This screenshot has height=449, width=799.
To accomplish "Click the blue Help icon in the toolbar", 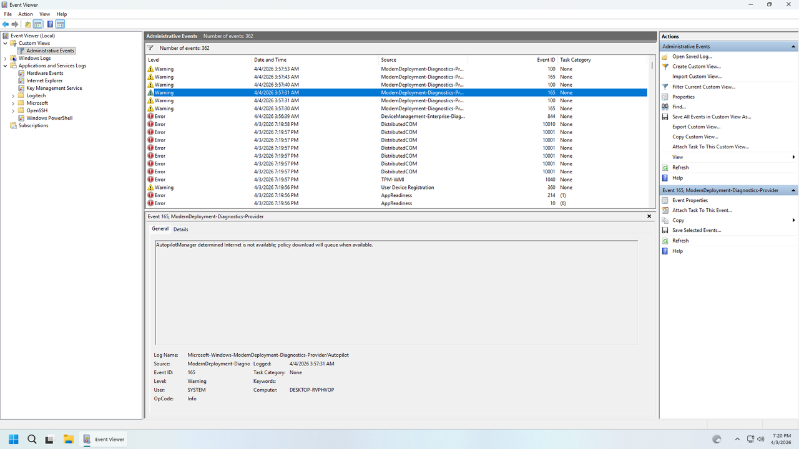I will (50, 24).
